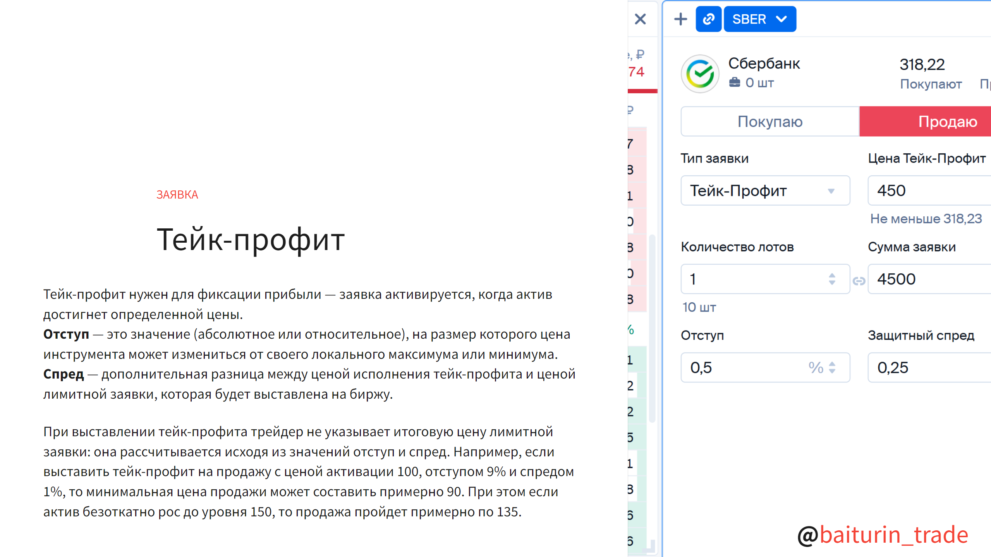This screenshot has width=991, height=557.
Task: Open the SBER ticker dropdown
Action: (x=759, y=19)
